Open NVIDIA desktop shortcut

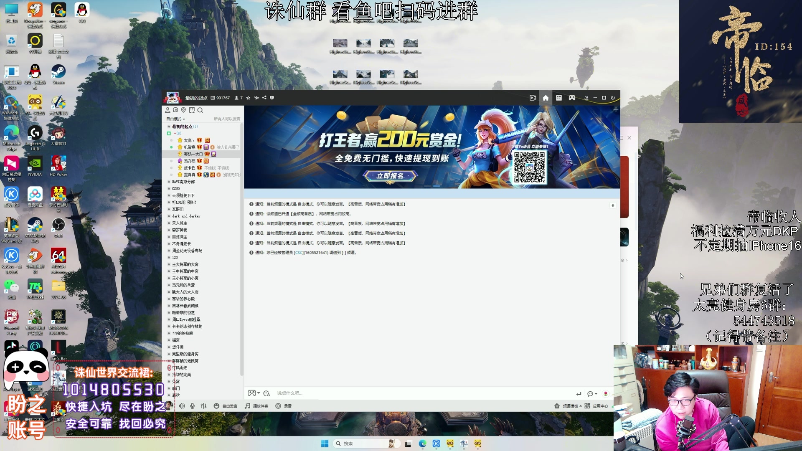[35, 167]
